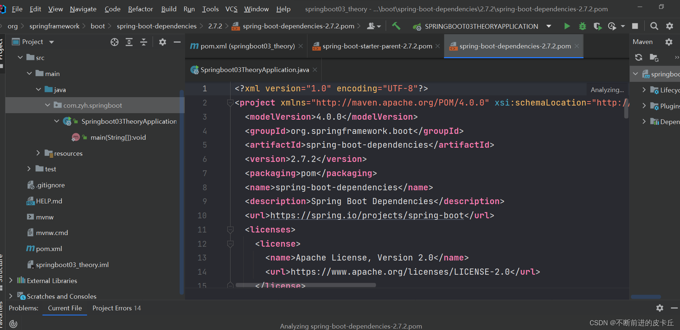Close the pom.xml (springboot03_theory) tab
680x330 pixels.
(300, 46)
